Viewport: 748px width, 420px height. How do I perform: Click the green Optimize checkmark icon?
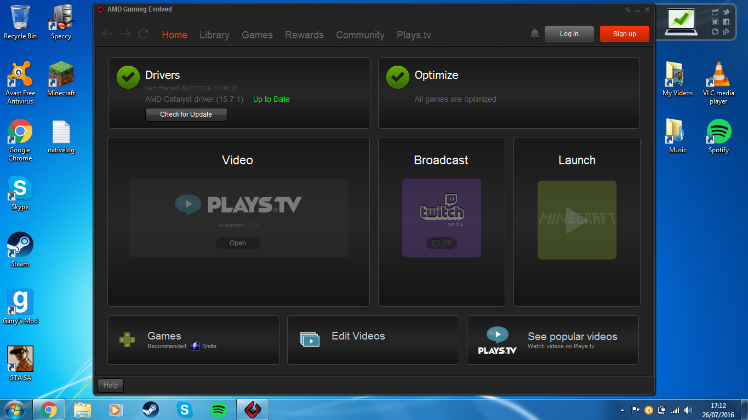(398, 77)
